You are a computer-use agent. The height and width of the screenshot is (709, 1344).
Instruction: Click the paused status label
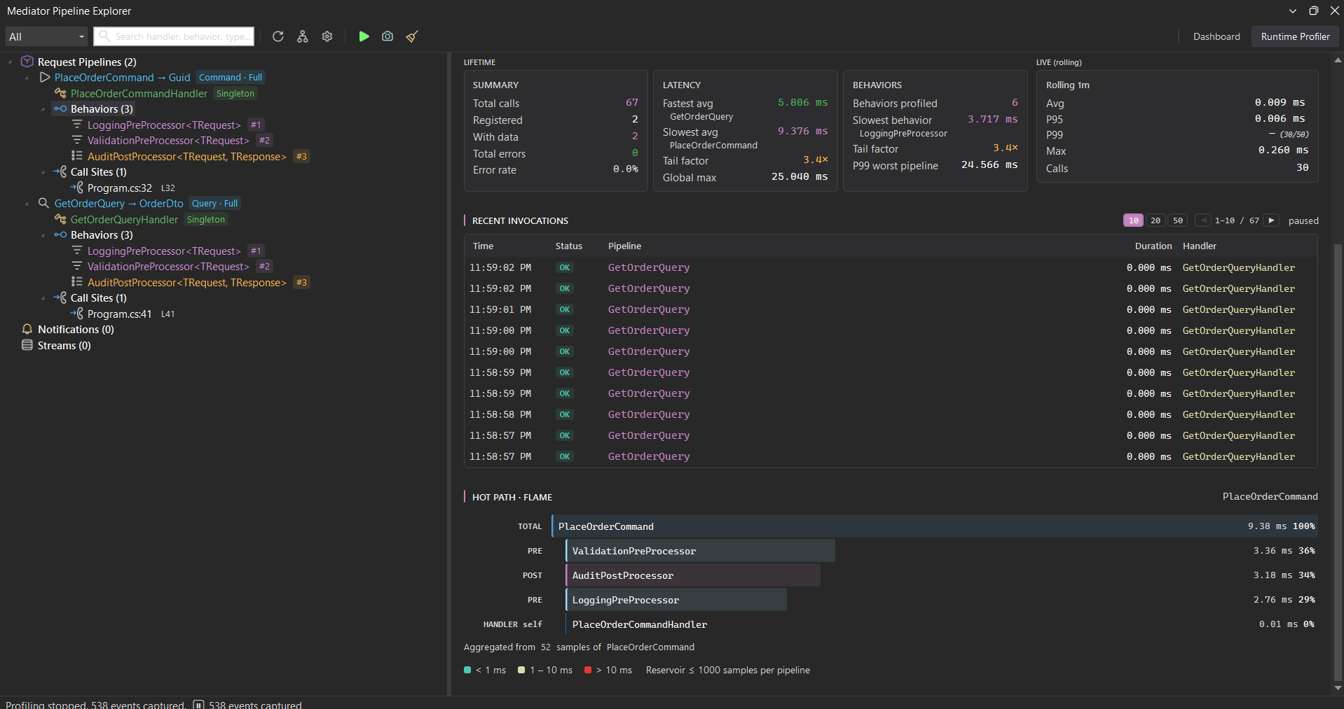tap(1303, 220)
